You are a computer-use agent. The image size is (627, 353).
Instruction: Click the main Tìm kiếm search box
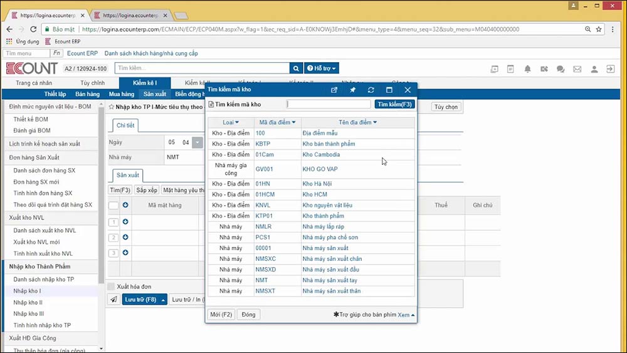pos(203,68)
